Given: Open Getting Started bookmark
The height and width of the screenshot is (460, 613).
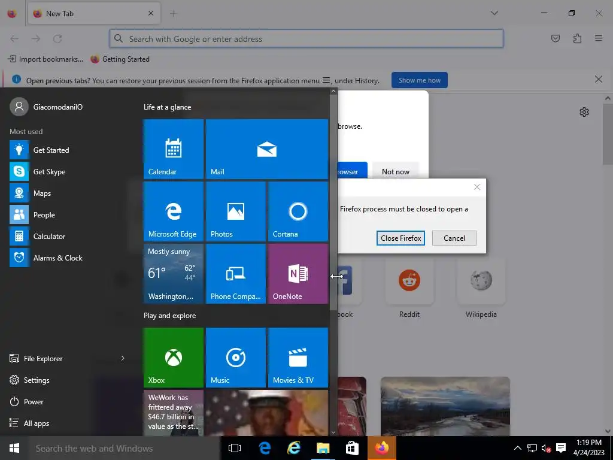Looking at the screenshot, I should coord(120,59).
